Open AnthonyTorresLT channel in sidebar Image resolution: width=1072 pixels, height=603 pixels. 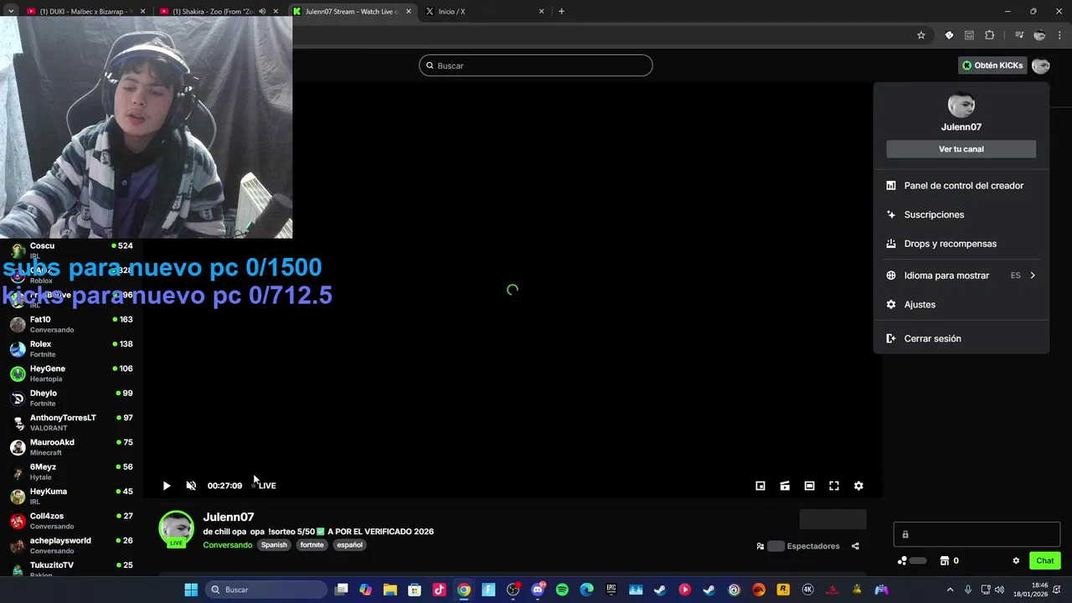[71, 423]
